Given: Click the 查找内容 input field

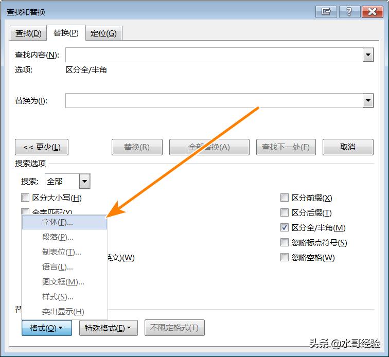Looking at the screenshot, I should click(x=214, y=55).
